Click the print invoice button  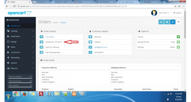click(161, 22)
